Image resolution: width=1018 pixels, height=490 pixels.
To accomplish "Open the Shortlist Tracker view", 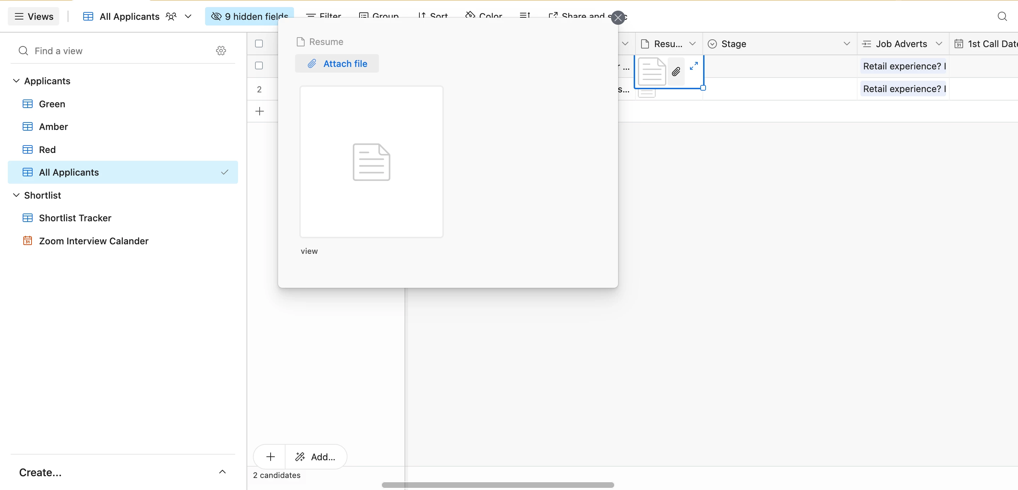I will pos(75,218).
